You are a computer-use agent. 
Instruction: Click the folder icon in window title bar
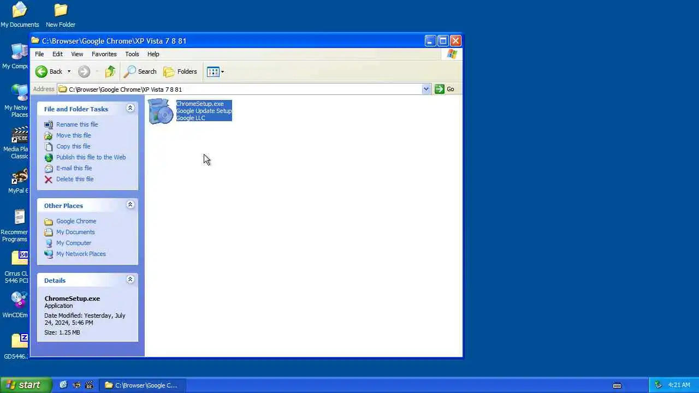[x=35, y=40]
